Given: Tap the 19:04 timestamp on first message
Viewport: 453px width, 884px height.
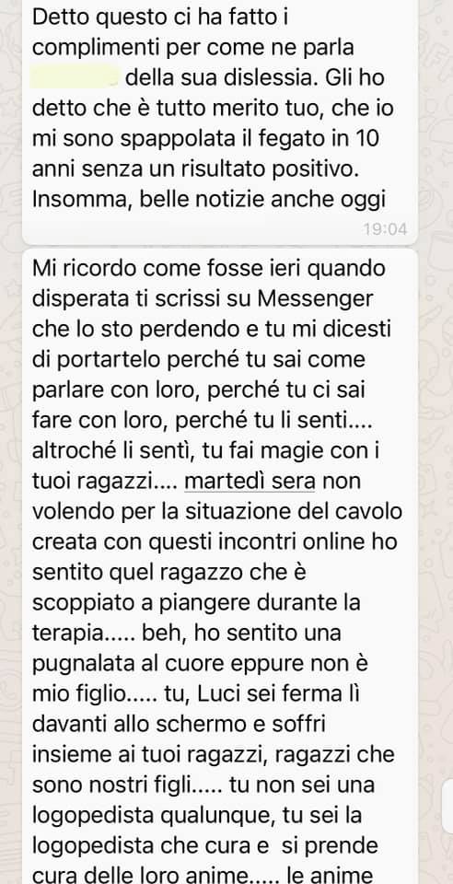Looking at the screenshot, I should pyautogui.click(x=387, y=229).
